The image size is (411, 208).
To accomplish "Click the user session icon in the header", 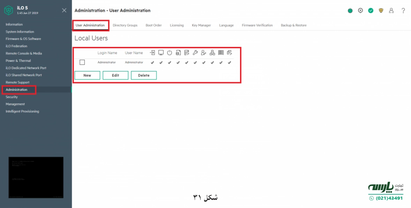I will tap(391, 10).
